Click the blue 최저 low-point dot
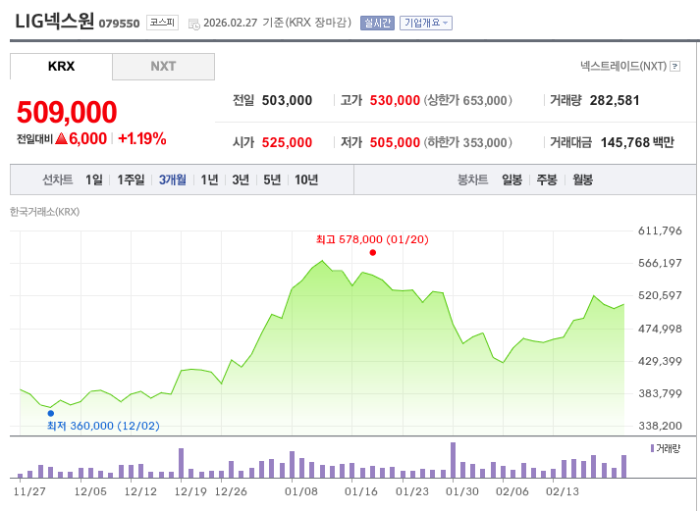This screenshot has height=511, width=700. click(51, 413)
